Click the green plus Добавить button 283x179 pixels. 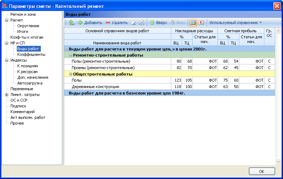point(90,23)
